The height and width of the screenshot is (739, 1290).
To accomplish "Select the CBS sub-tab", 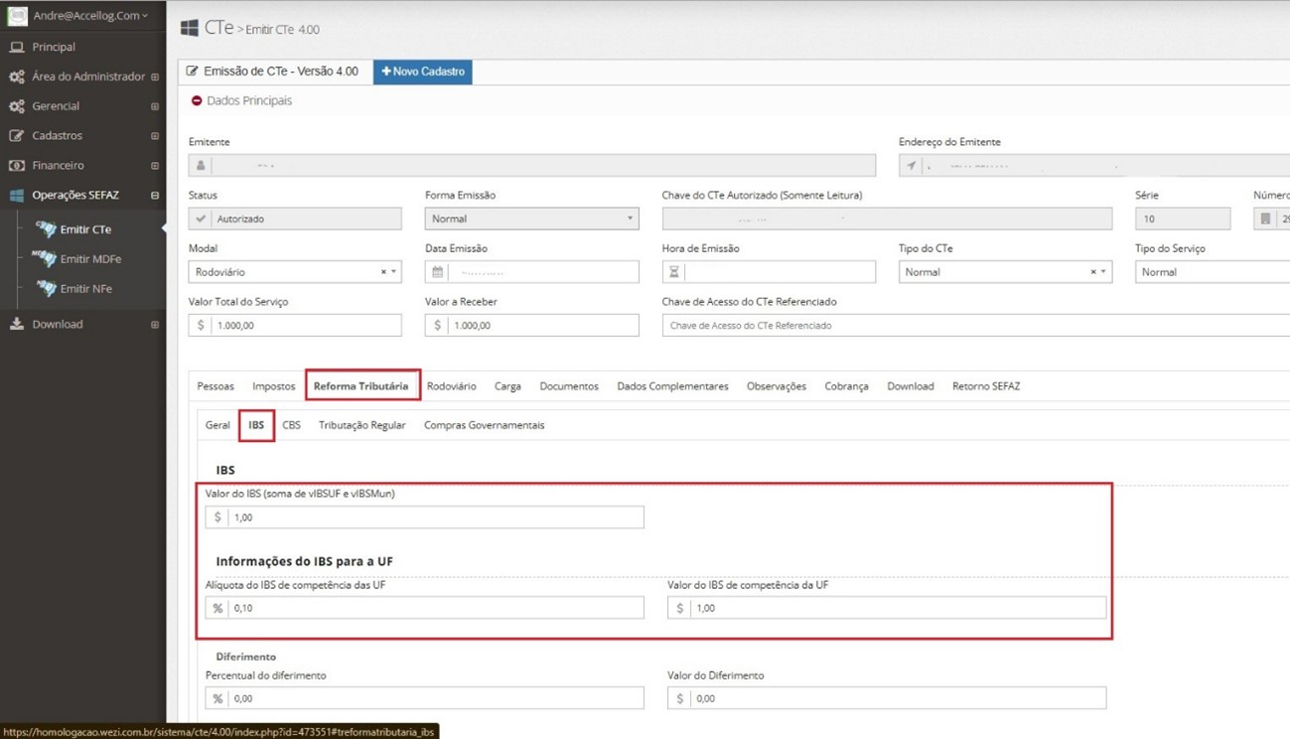I will pyautogui.click(x=291, y=425).
